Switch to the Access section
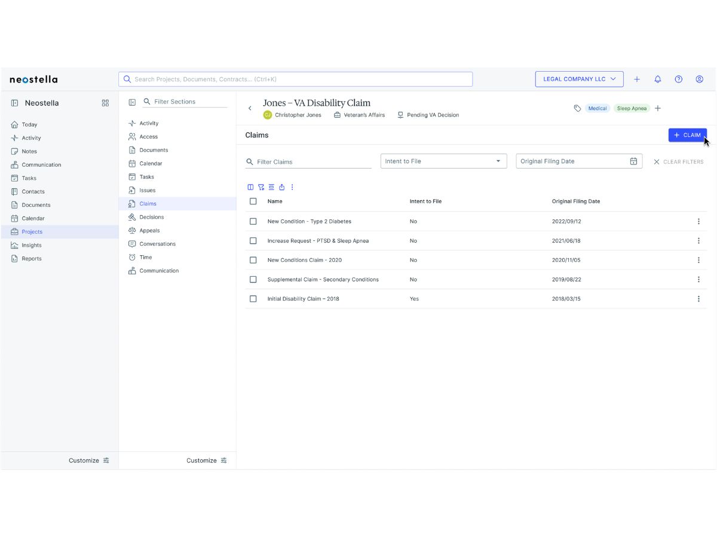Screen dimensions: 717x538 [x=177, y=136]
